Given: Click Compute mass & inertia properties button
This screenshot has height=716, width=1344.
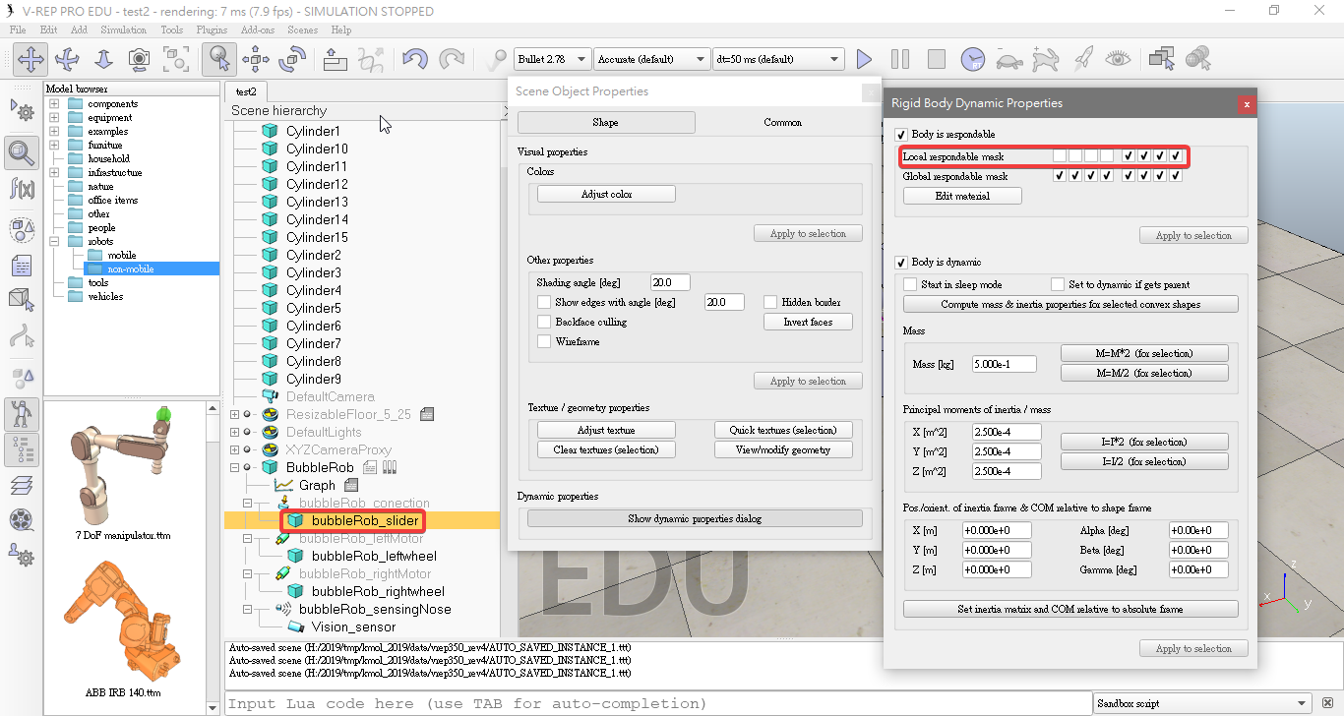Looking at the screenshot, I should click(1070, 305).
